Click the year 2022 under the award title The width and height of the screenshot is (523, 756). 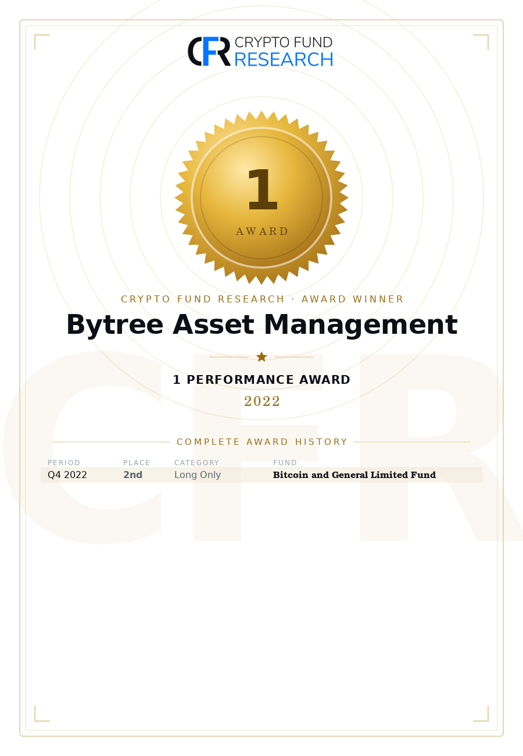tap(262, 402)
